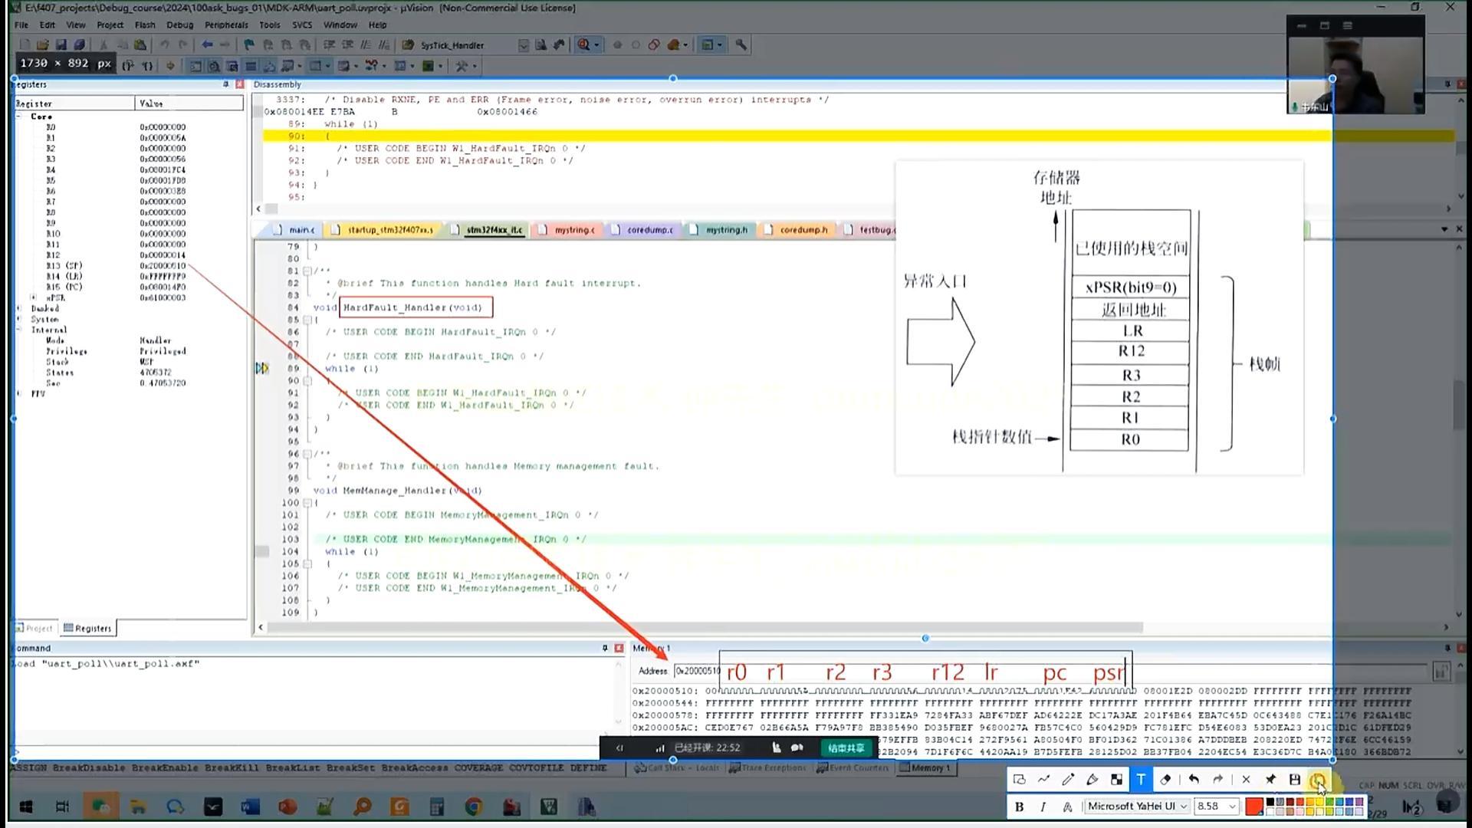The width and height of the screenshot is (1472, 828).
Task: Open the Peripherals menu
Action: 226,25
